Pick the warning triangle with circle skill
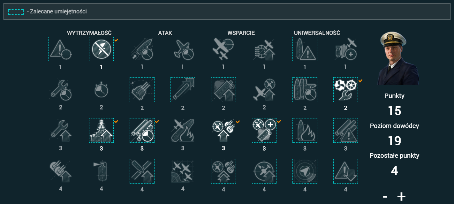Image resolution: width=454 pixels, height=204 pixels. [x=61, y=49]
